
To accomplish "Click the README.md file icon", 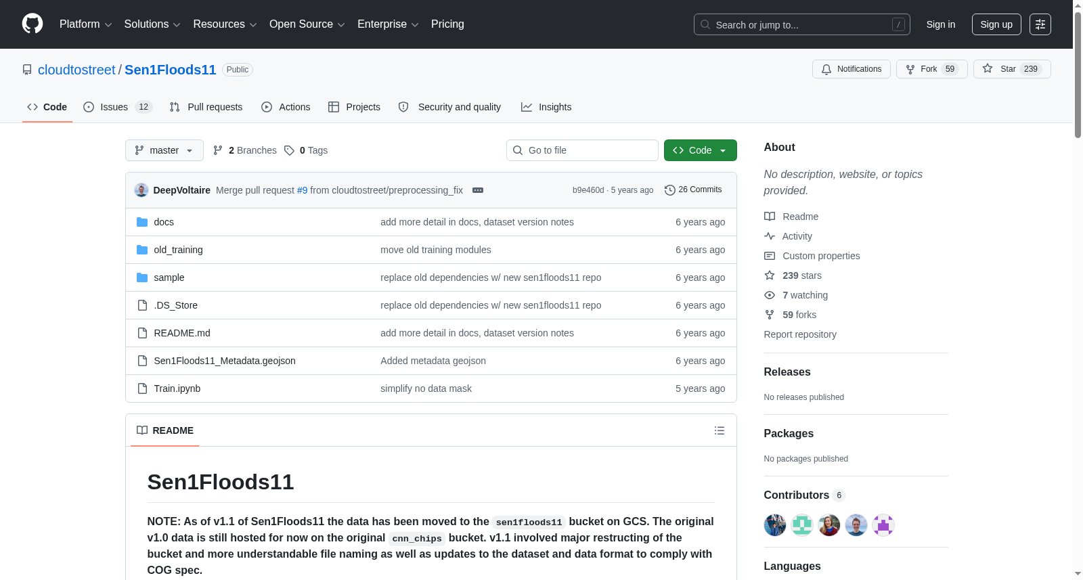I will [142, 333].
